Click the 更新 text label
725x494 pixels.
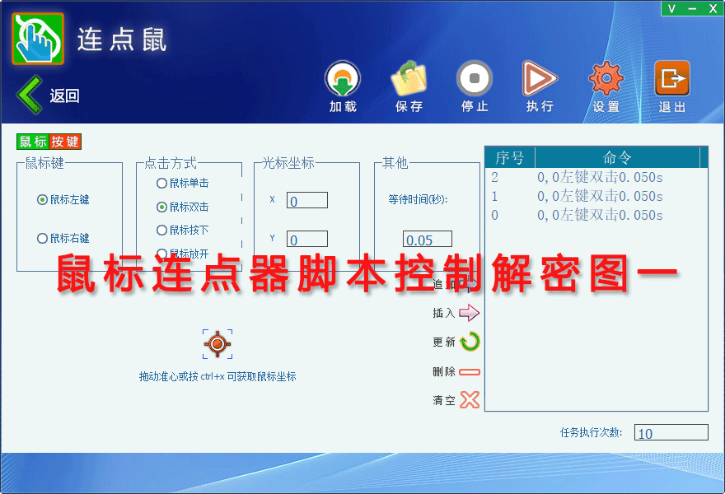pos(444,343)
